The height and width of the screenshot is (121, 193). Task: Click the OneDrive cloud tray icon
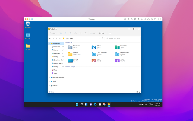point(142,105)
